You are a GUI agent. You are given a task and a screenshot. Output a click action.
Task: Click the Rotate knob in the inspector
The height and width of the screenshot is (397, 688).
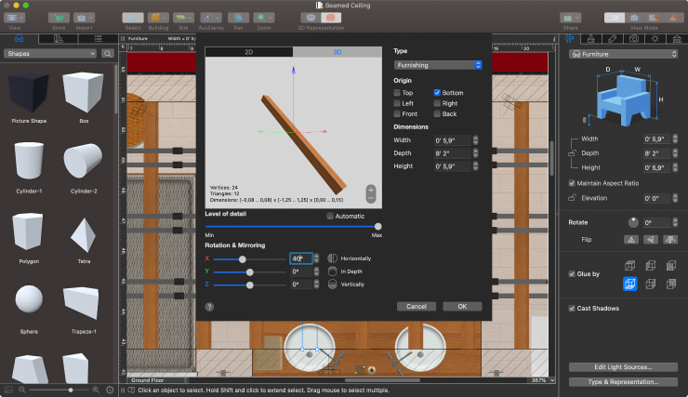pyautogui.click(x=633, y=222)
